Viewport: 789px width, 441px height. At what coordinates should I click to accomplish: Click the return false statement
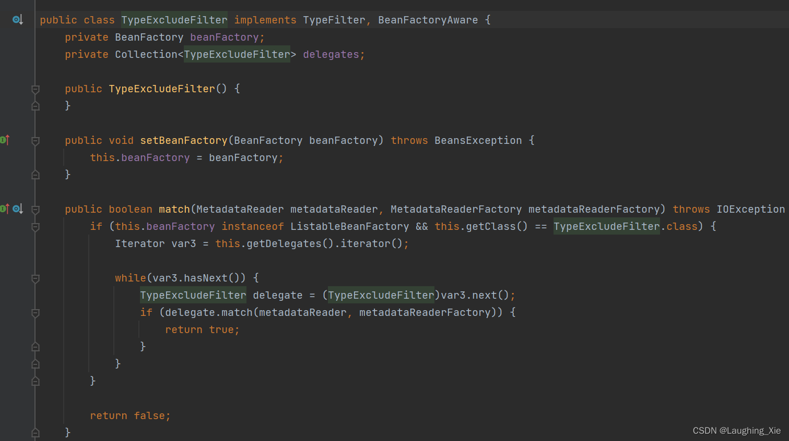[x=130, y=415]
